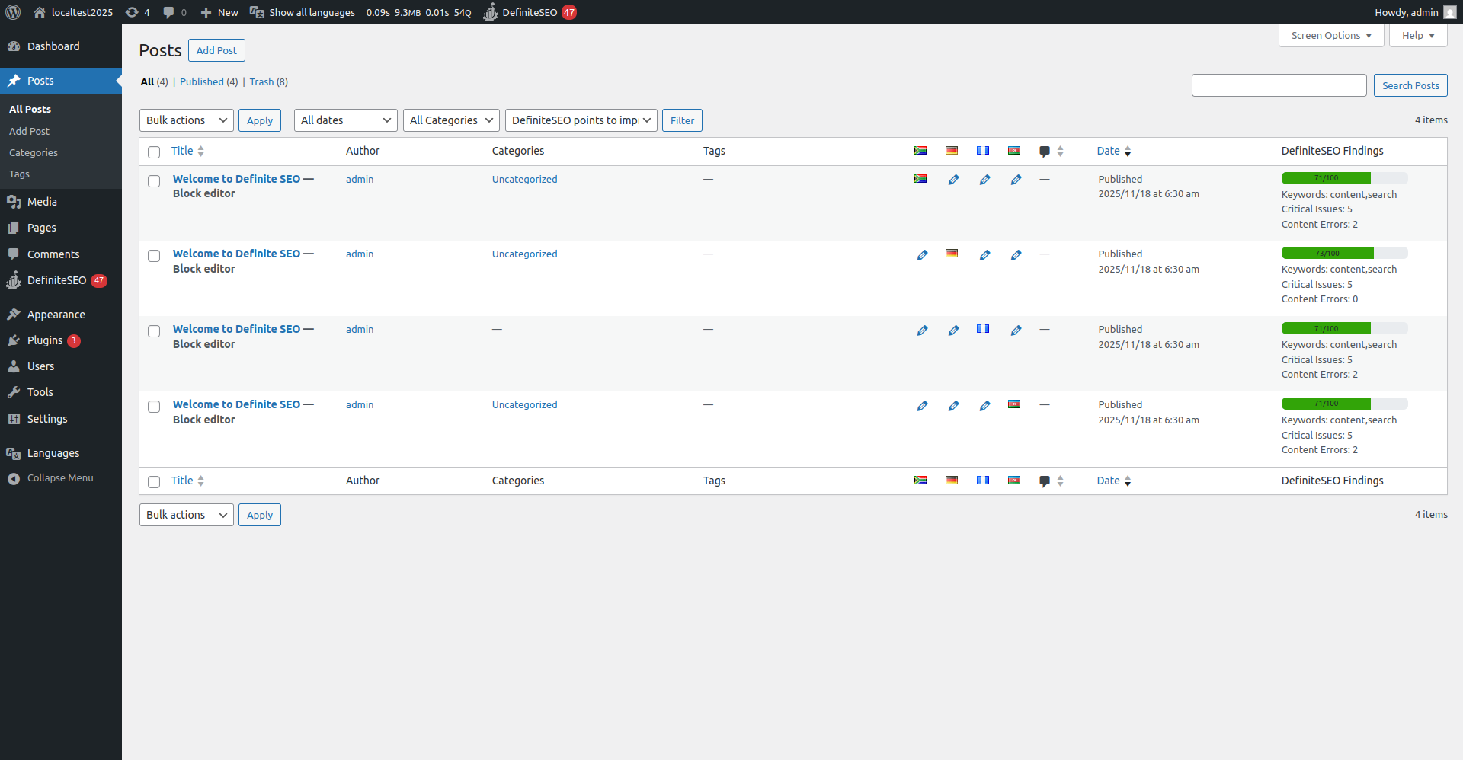Click the Azerbaijani flag on the fourth post
Screen dimensions: 1463x760
pyautogui.click(x=1013, y=404)
